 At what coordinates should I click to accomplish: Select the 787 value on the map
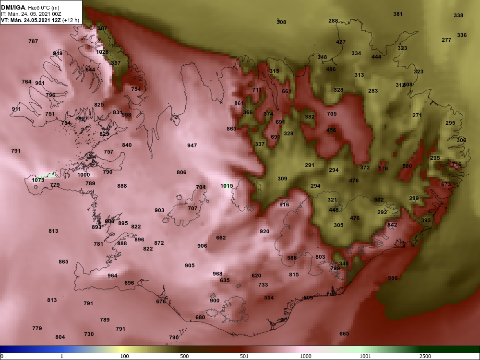tap(33, 41)
